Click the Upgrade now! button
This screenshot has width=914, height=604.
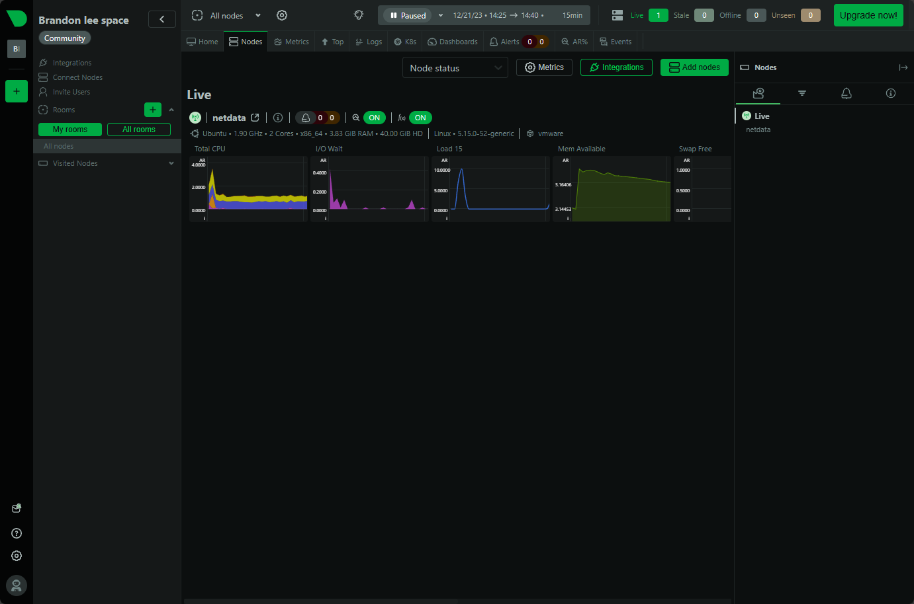pyautogui.click(x=868, y=15)
